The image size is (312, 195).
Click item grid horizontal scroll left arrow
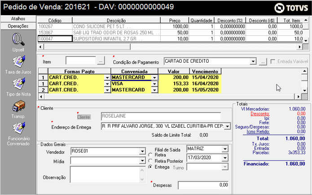[40, 47]
